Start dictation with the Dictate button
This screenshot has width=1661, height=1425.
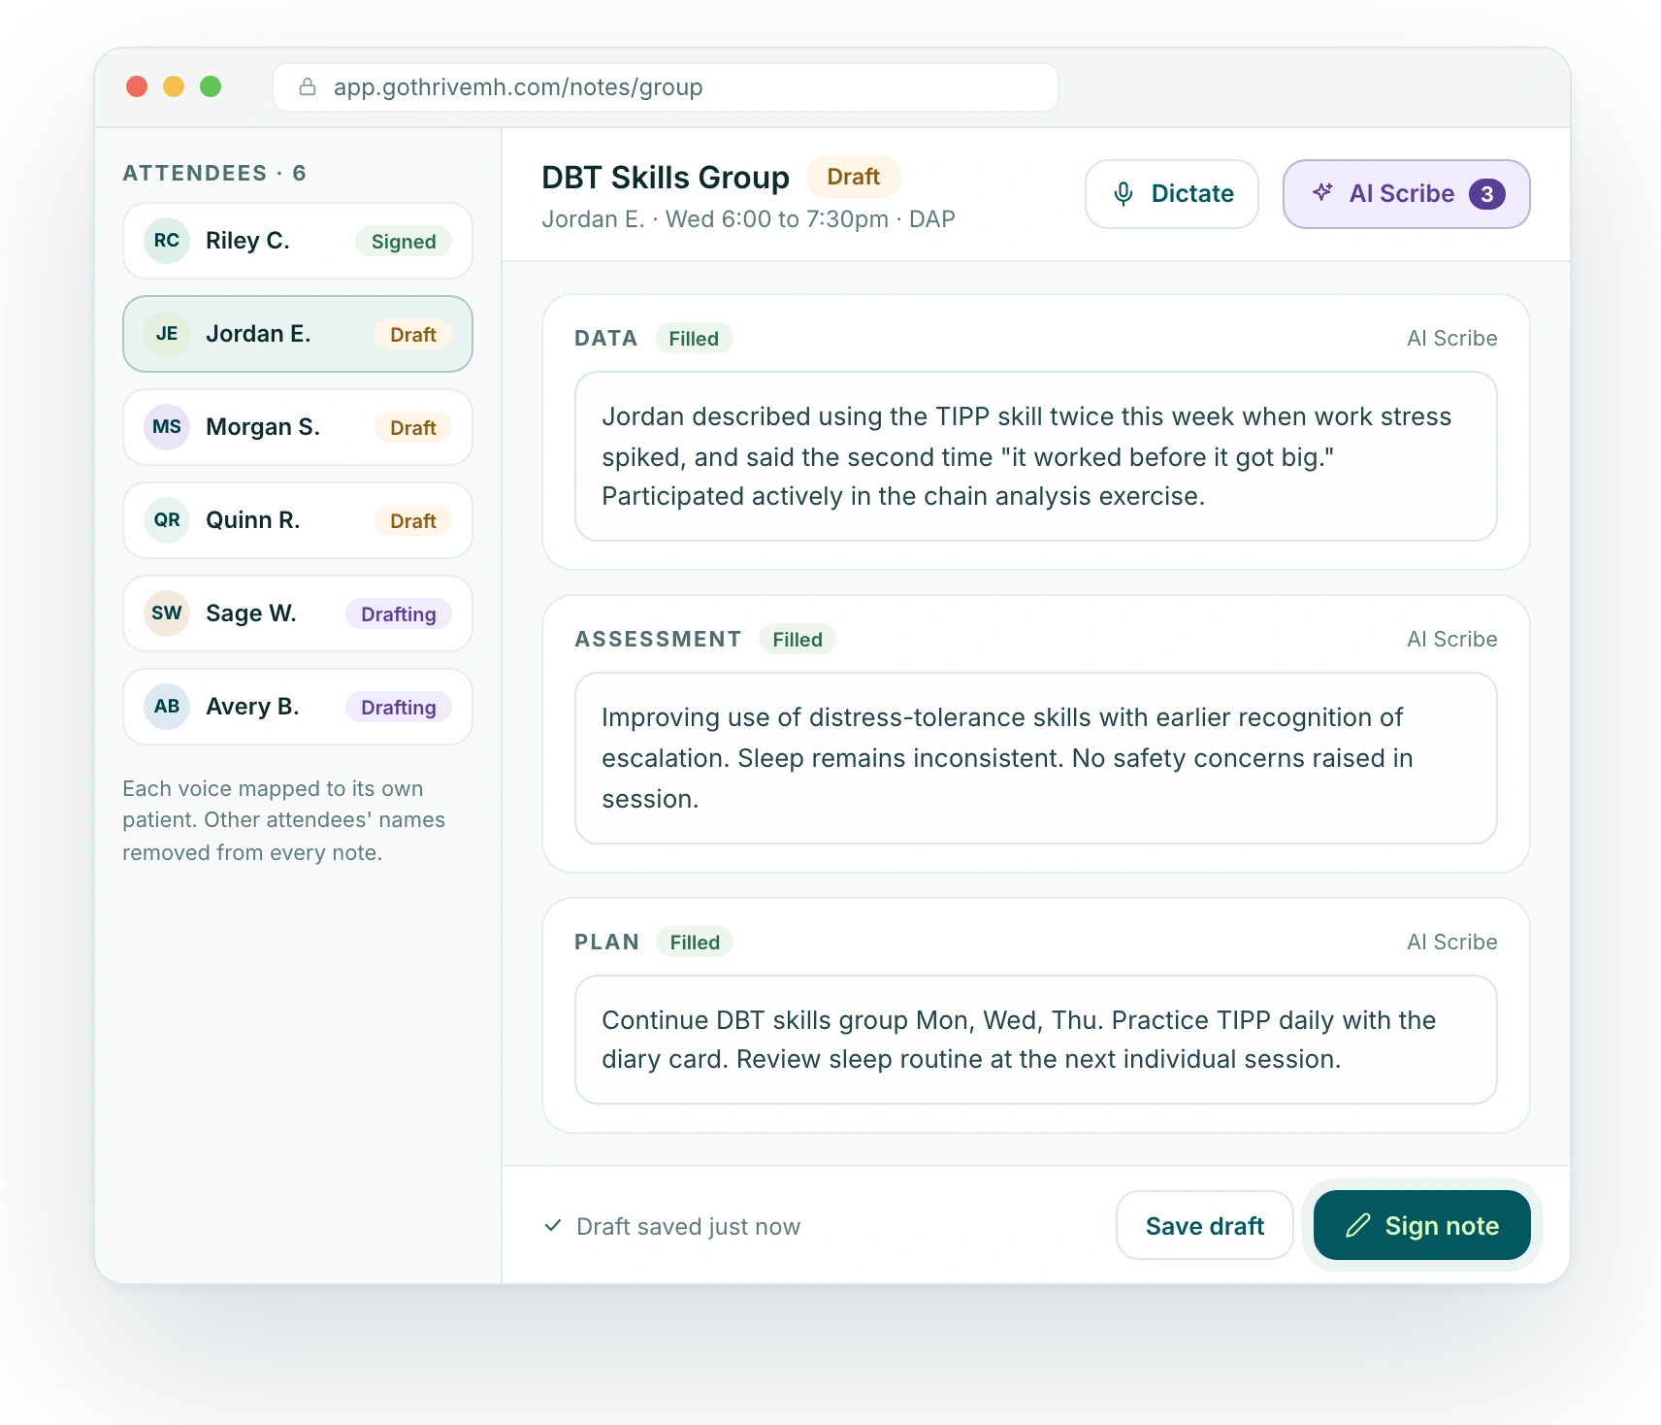(1172, 194)
